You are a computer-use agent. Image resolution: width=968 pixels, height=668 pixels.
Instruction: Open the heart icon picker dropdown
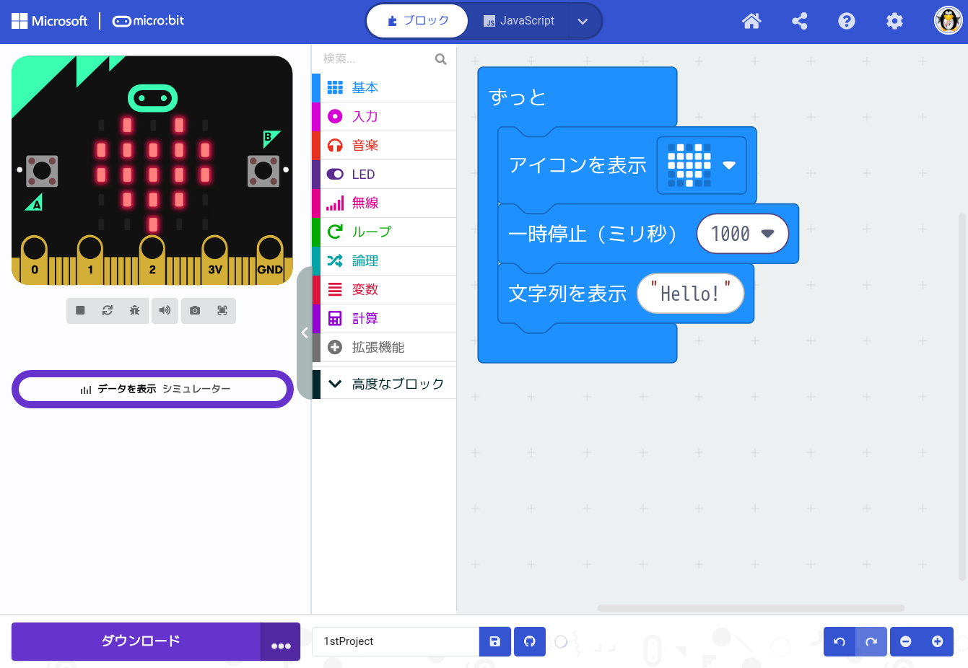(x=729, y=165)
